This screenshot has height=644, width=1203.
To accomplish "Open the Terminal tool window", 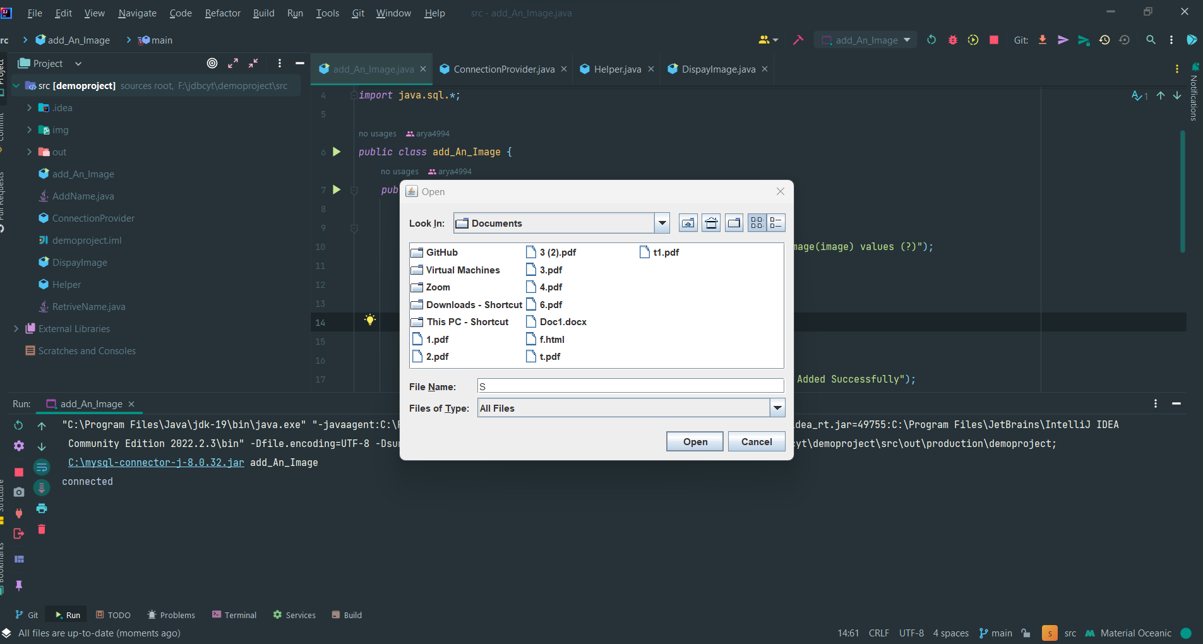I will click(234, 615).
